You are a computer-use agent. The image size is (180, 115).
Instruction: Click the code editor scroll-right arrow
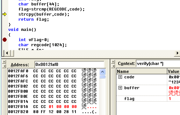[177, 53]
